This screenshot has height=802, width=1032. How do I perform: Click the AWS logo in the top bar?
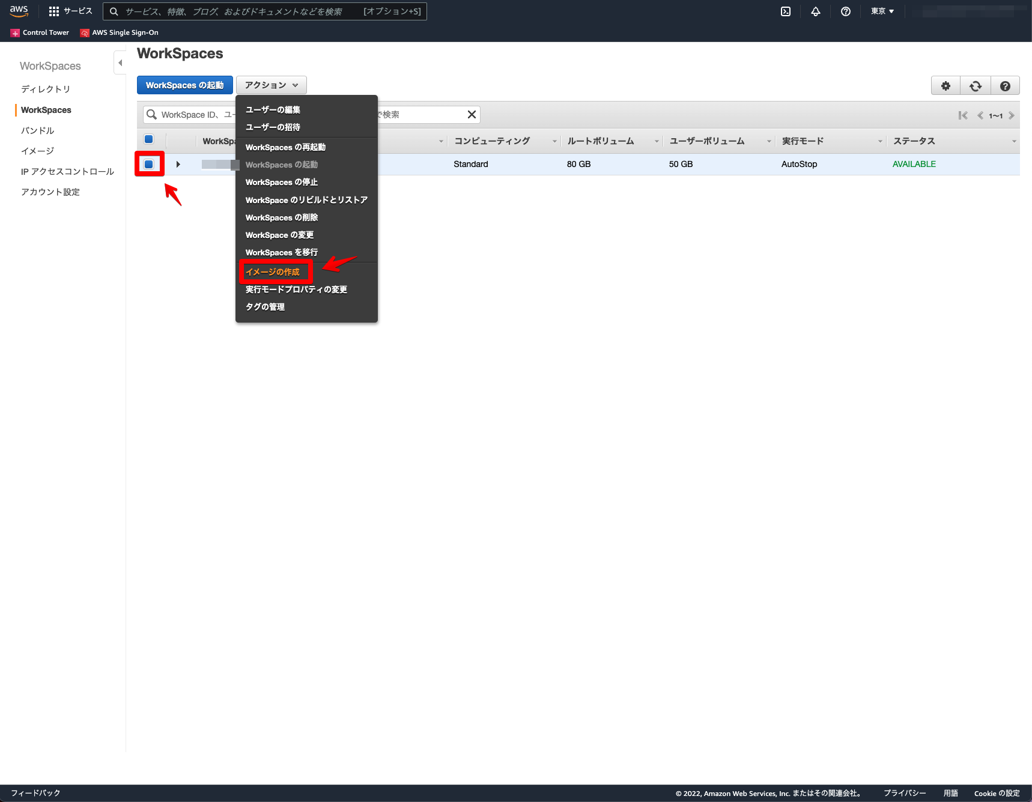[x=19, y=11]
